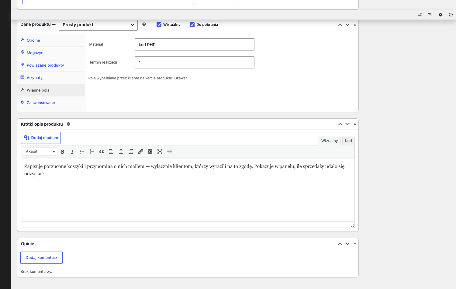The image size is (456, 289).
Task: Insert or edit a link
Action: pyautogui.click(x=140, y=151)
